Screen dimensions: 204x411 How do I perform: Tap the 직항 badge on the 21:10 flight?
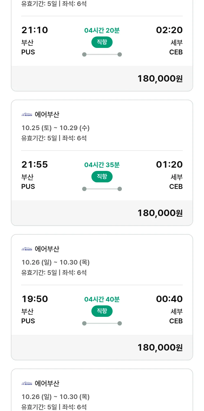tap(102, 42)
